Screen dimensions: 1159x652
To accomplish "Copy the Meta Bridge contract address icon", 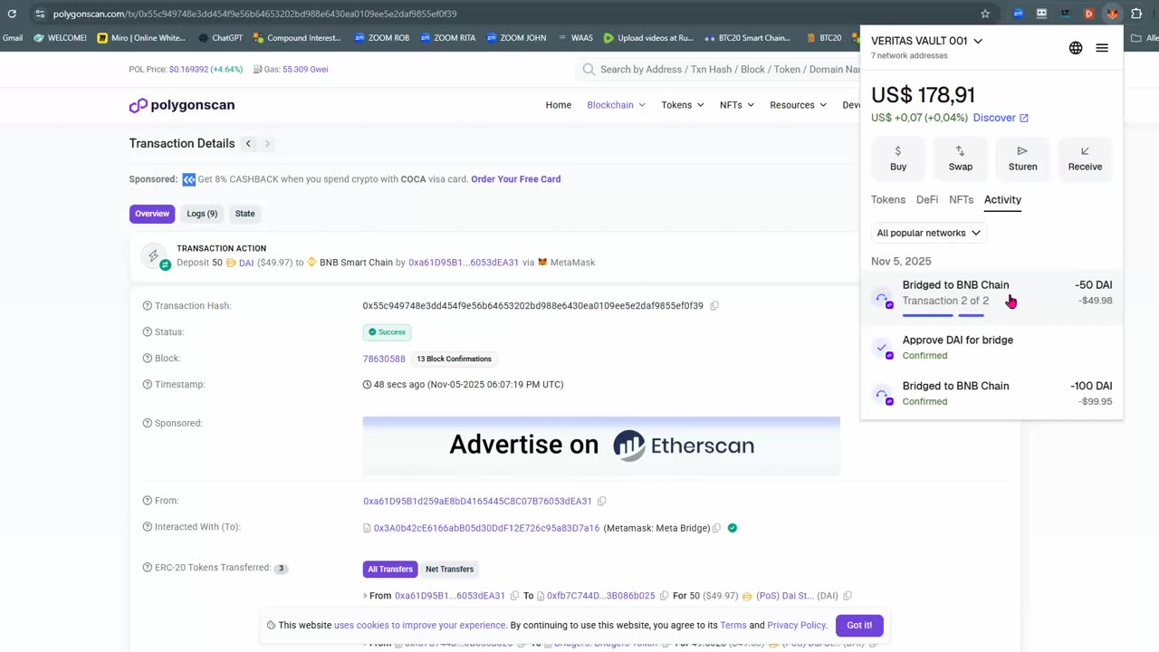I will (716, 528).
